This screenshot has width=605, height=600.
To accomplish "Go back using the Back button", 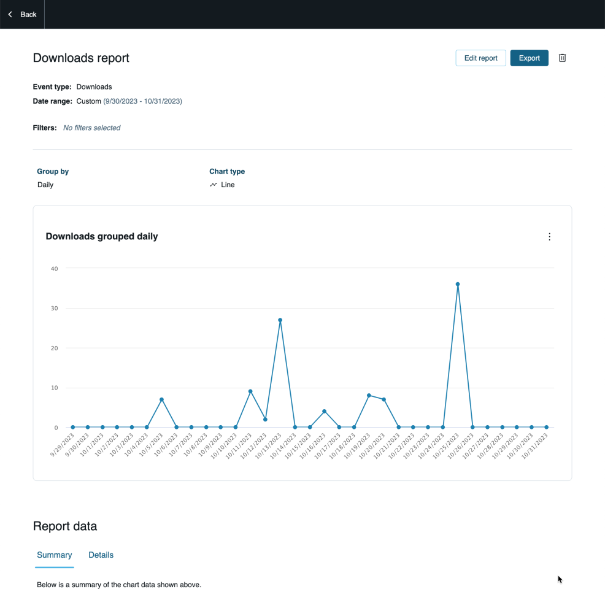I will tap(22, 14).
